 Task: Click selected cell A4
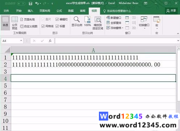point(93,78)
